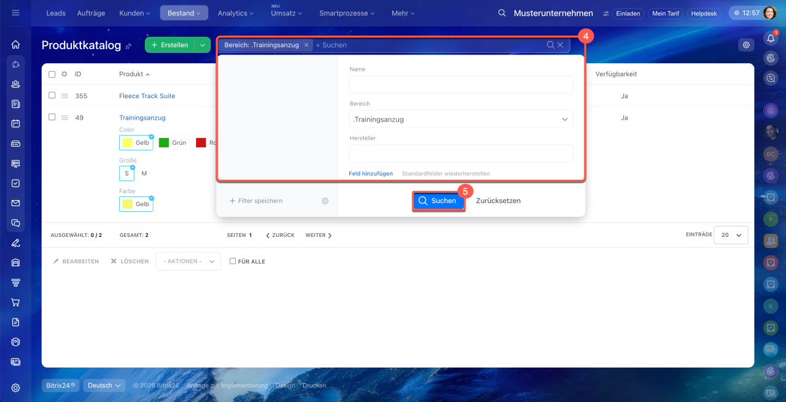Image resolution: width=786 pixels, height=402 pixels.
Task: Open the Trainingsanzug product link
Action: coord(142,117)
